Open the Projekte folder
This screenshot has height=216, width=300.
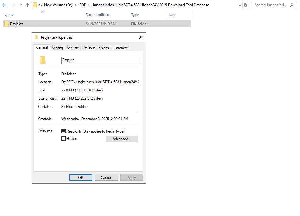[x=17, y=24]
